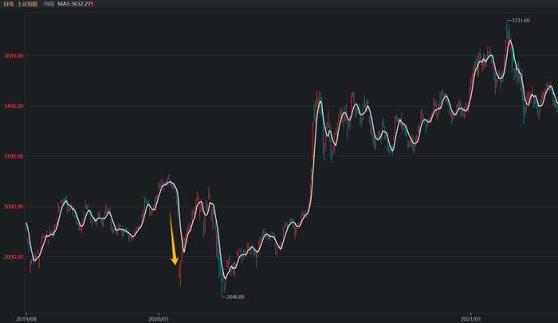Click the 3600.00 price axis label
This screenshot has width=558, height=323.
[x=14, y=56]
